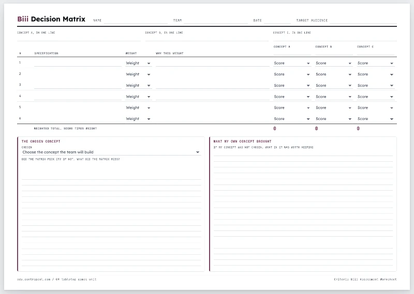
Task: Open Concept B Score dropdown in row 2
Action: click(334, 74)
